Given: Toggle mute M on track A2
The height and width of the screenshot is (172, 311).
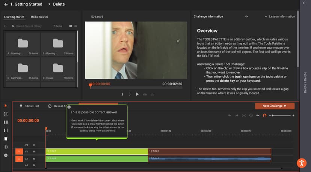Looking at the screenshot, I should pos(34,165).
